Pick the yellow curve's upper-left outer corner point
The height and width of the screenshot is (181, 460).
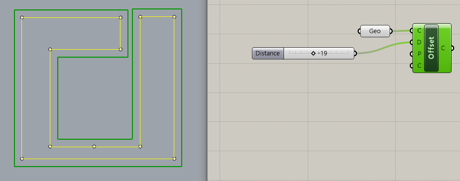point(22,17)
